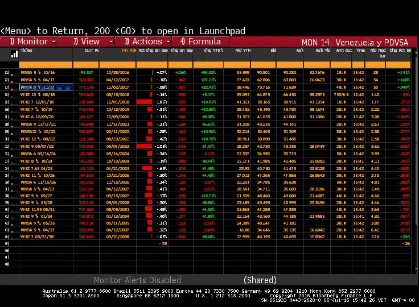This screenshot has width=419, height=307.
Task: Click the red bar for VENZ 7 12/01/18
Action: coord(144,102)
